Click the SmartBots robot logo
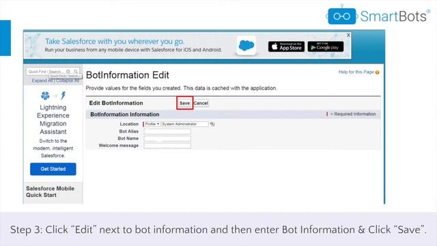 click(x=341, y=16)
